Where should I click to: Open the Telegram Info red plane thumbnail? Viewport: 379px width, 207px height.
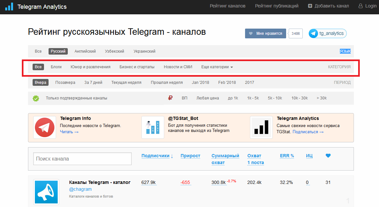tap(45, 127)
